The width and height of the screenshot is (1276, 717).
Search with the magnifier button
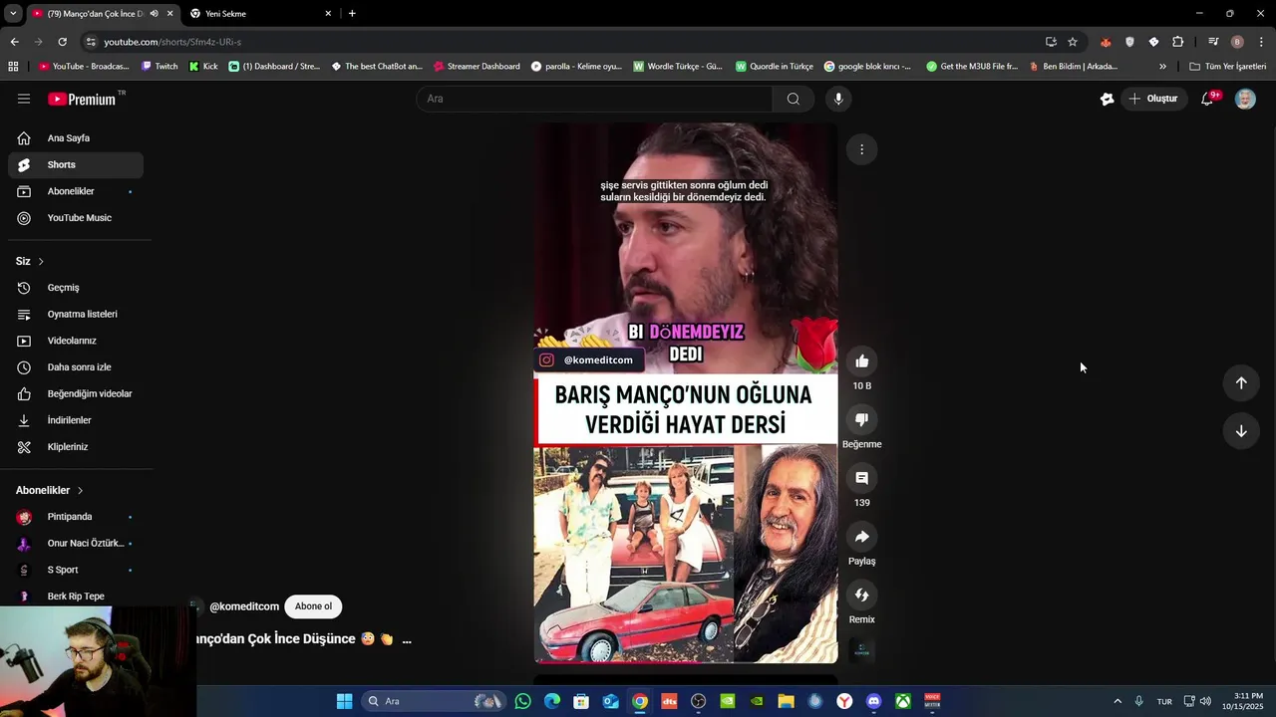794,99
